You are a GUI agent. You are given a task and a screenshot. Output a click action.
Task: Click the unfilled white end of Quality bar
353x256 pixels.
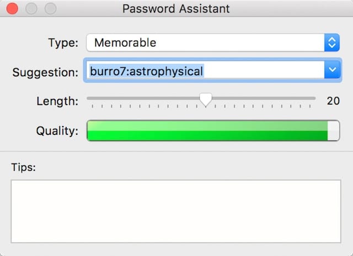(x=333, y=131)
